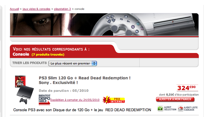Click the gift Ajout Liste Cadeaux icon
204x117 pixels.
181,109
